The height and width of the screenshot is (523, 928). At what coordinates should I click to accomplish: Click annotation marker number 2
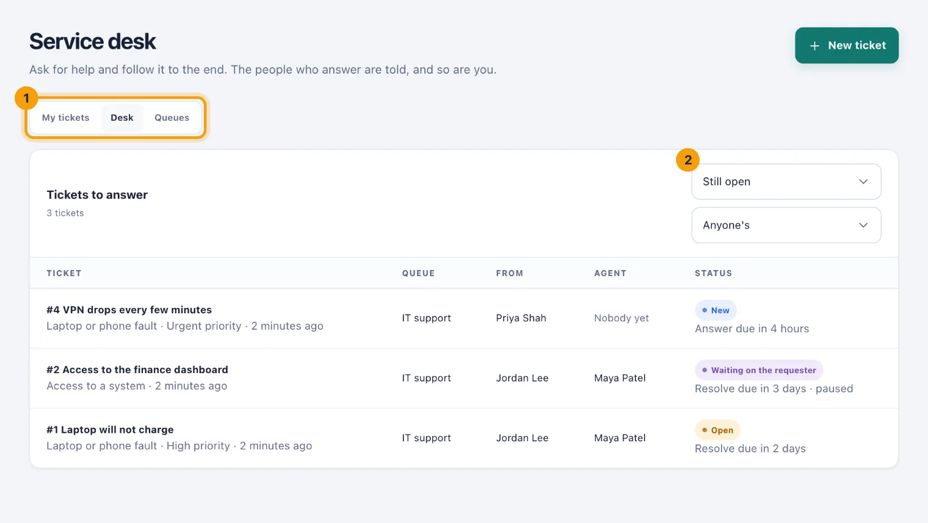point(688,160)
